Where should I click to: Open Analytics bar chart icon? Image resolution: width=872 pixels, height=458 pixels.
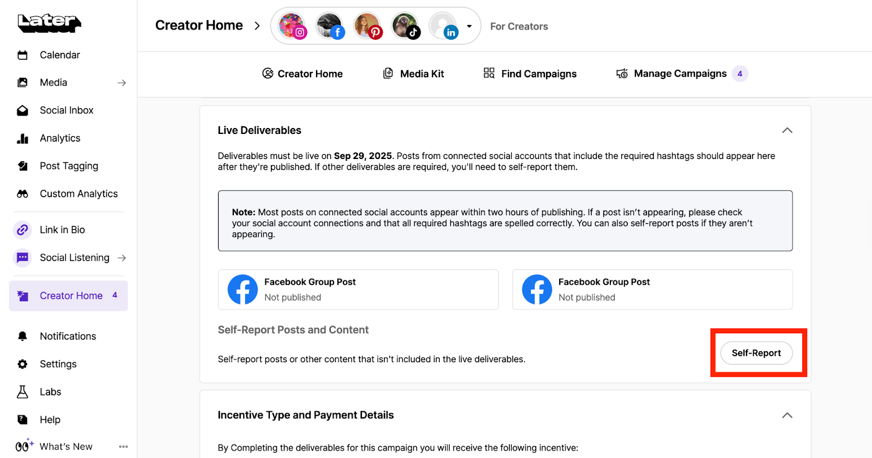(x=22, y=138)
